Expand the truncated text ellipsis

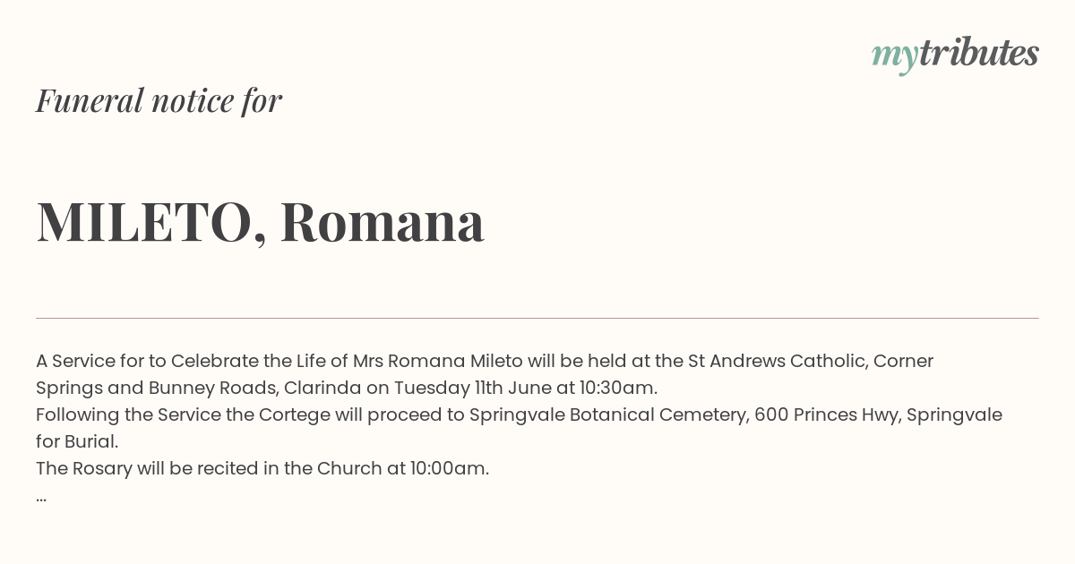[41, 498]
